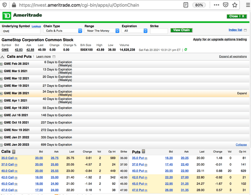Click icon next to 40.0 Put
This screenshot has height=195, width=251.
pos(146,171)
